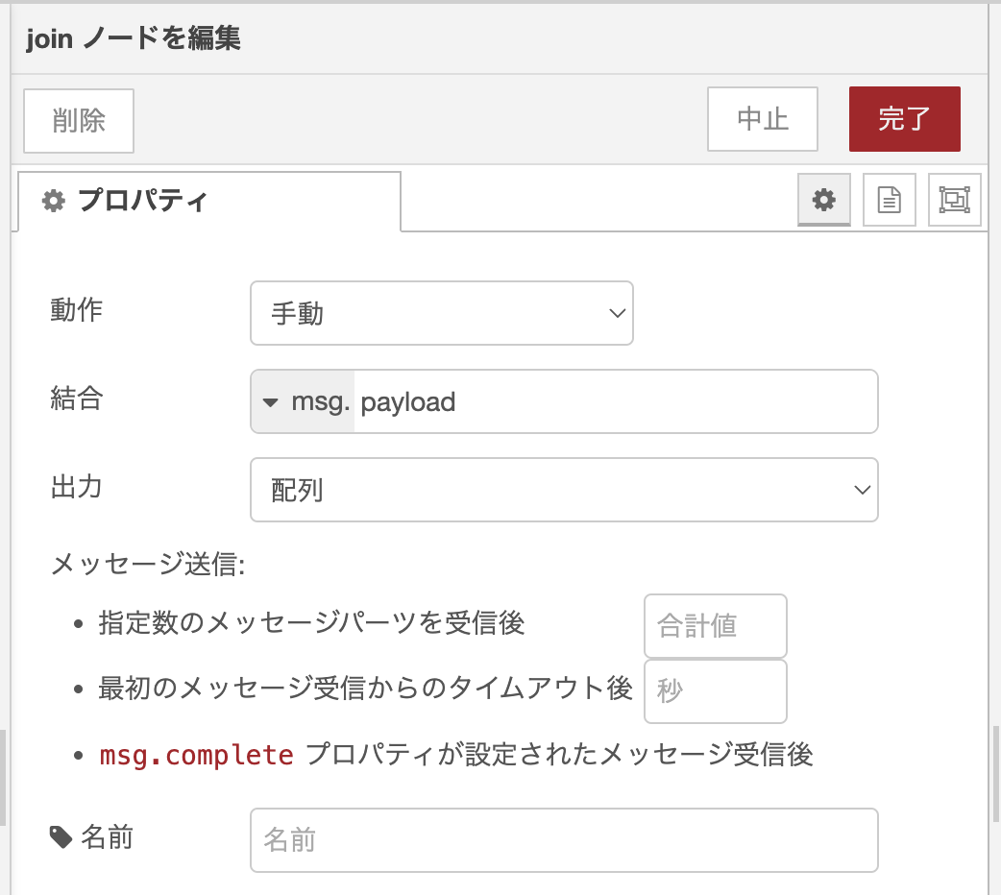This screenshot has height=895, width=1001.
Task: Open the 動作 dropdown showing 手動
Action: 441,312
